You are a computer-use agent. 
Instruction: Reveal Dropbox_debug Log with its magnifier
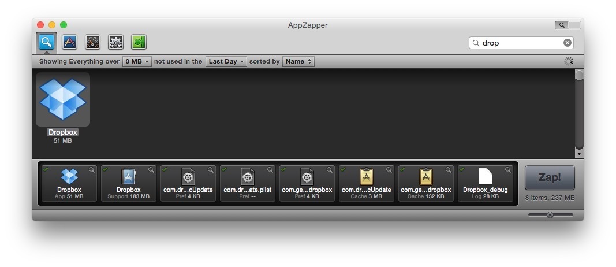[507, 170]
